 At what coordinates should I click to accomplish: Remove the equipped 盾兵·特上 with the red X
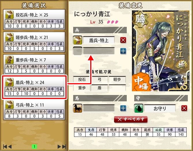click(x=123, y=40)
